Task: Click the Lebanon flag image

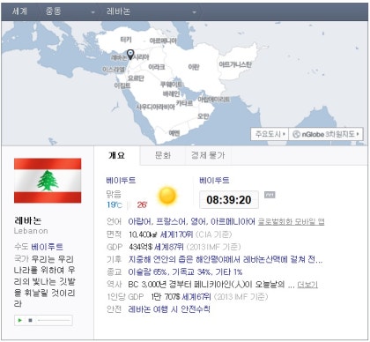Action: coord(48,181)
